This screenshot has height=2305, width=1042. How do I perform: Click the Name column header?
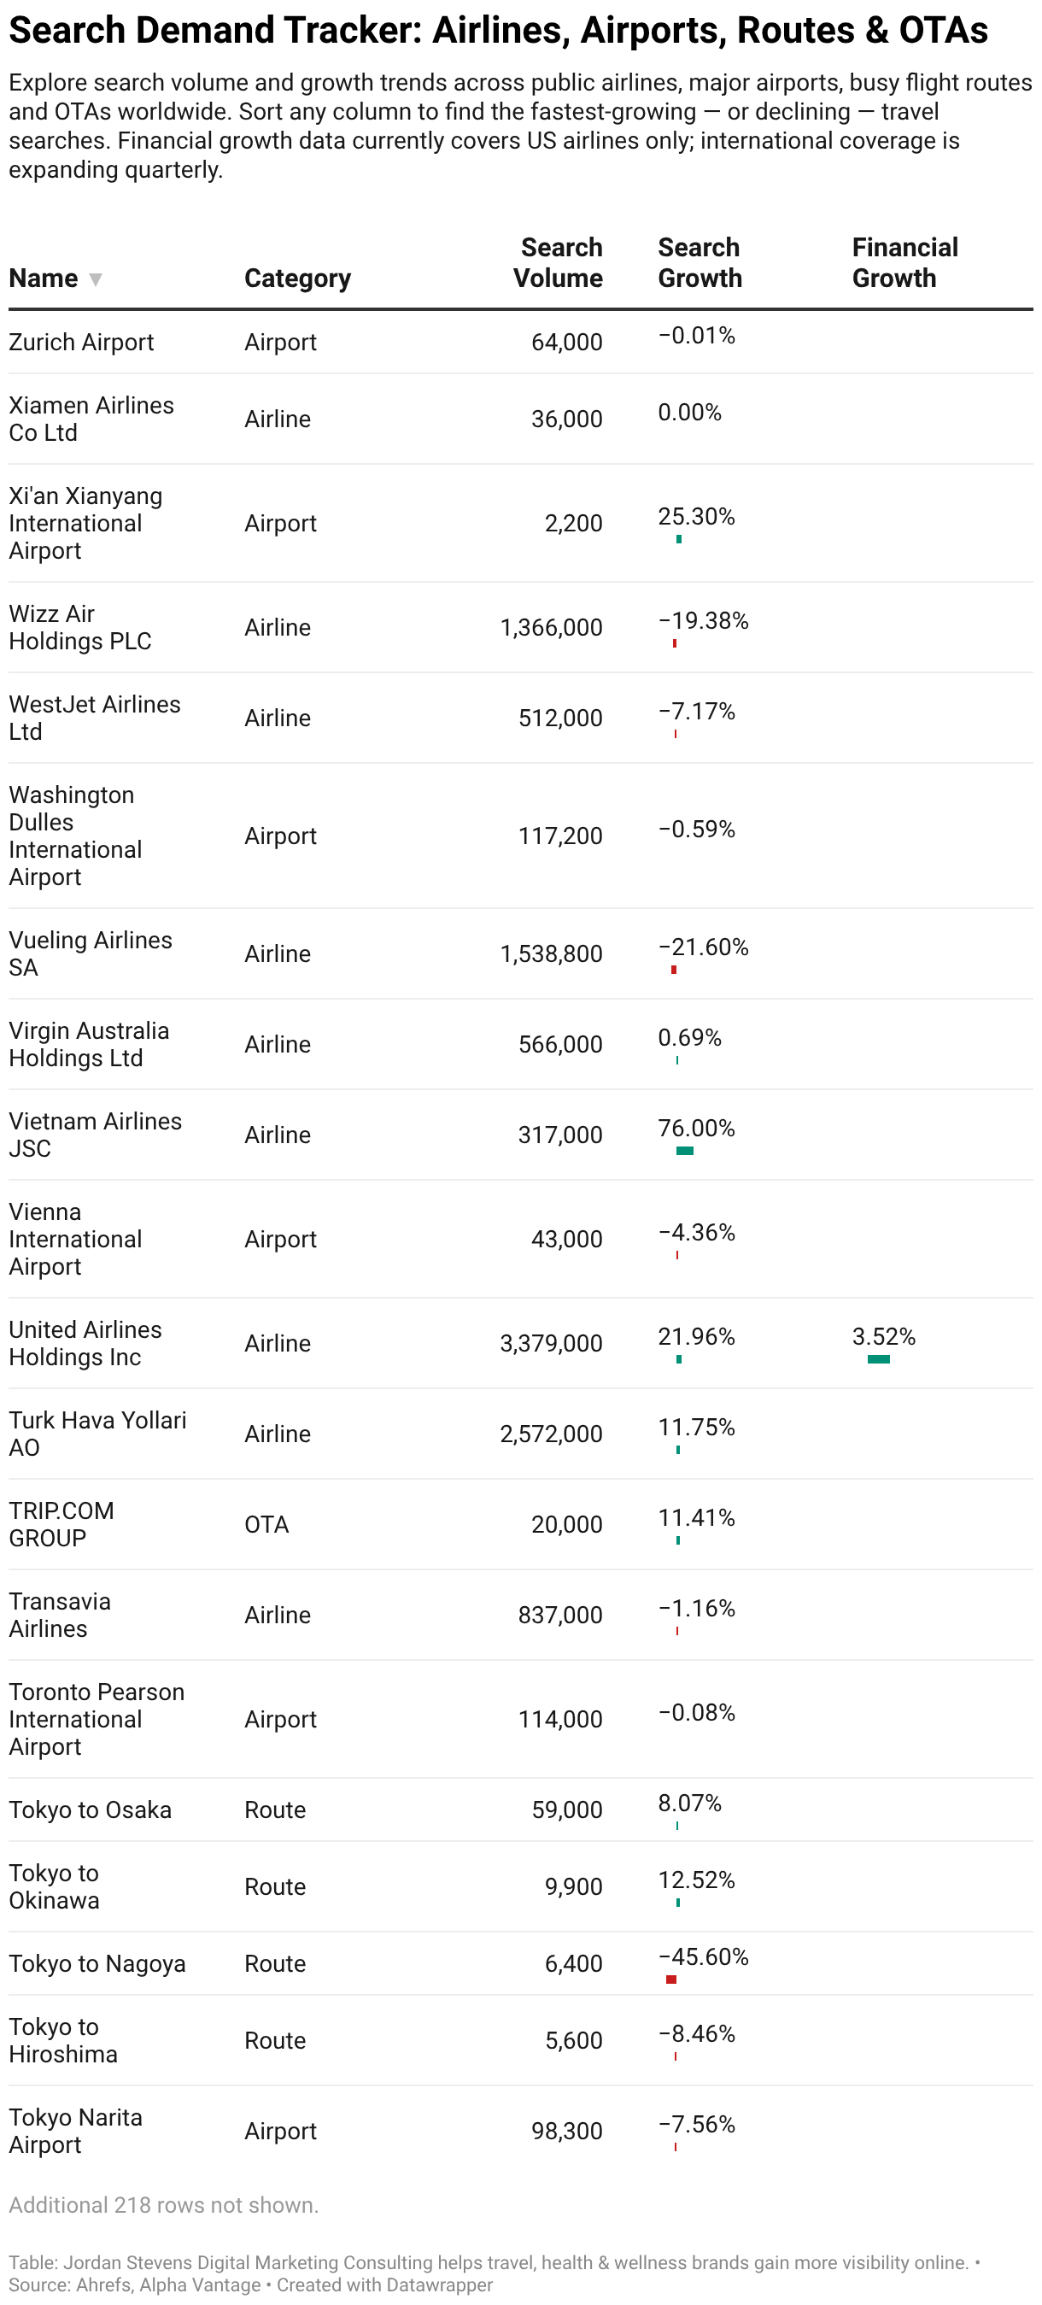coord(44,279)
